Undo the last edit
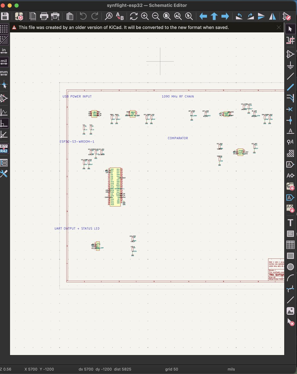Viewport: 297px width, 374px height. pyautogui.click(x=83, y=16)
